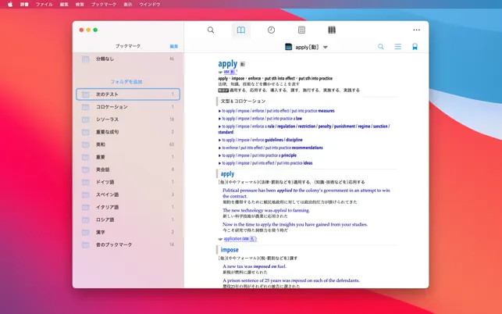Click collocation line ending in 'a principle'
Viewport: 502px width, 314px height.
click(259, 155)
